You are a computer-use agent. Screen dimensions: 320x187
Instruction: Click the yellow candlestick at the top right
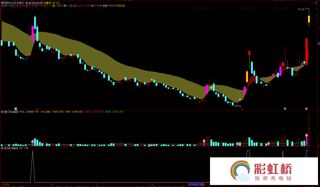pyautogui.click(x=309, y=19)
